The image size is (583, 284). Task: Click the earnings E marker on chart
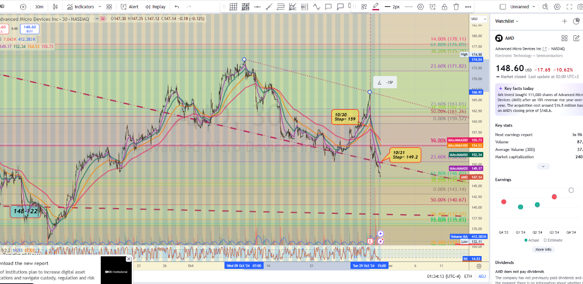point(370,241)
